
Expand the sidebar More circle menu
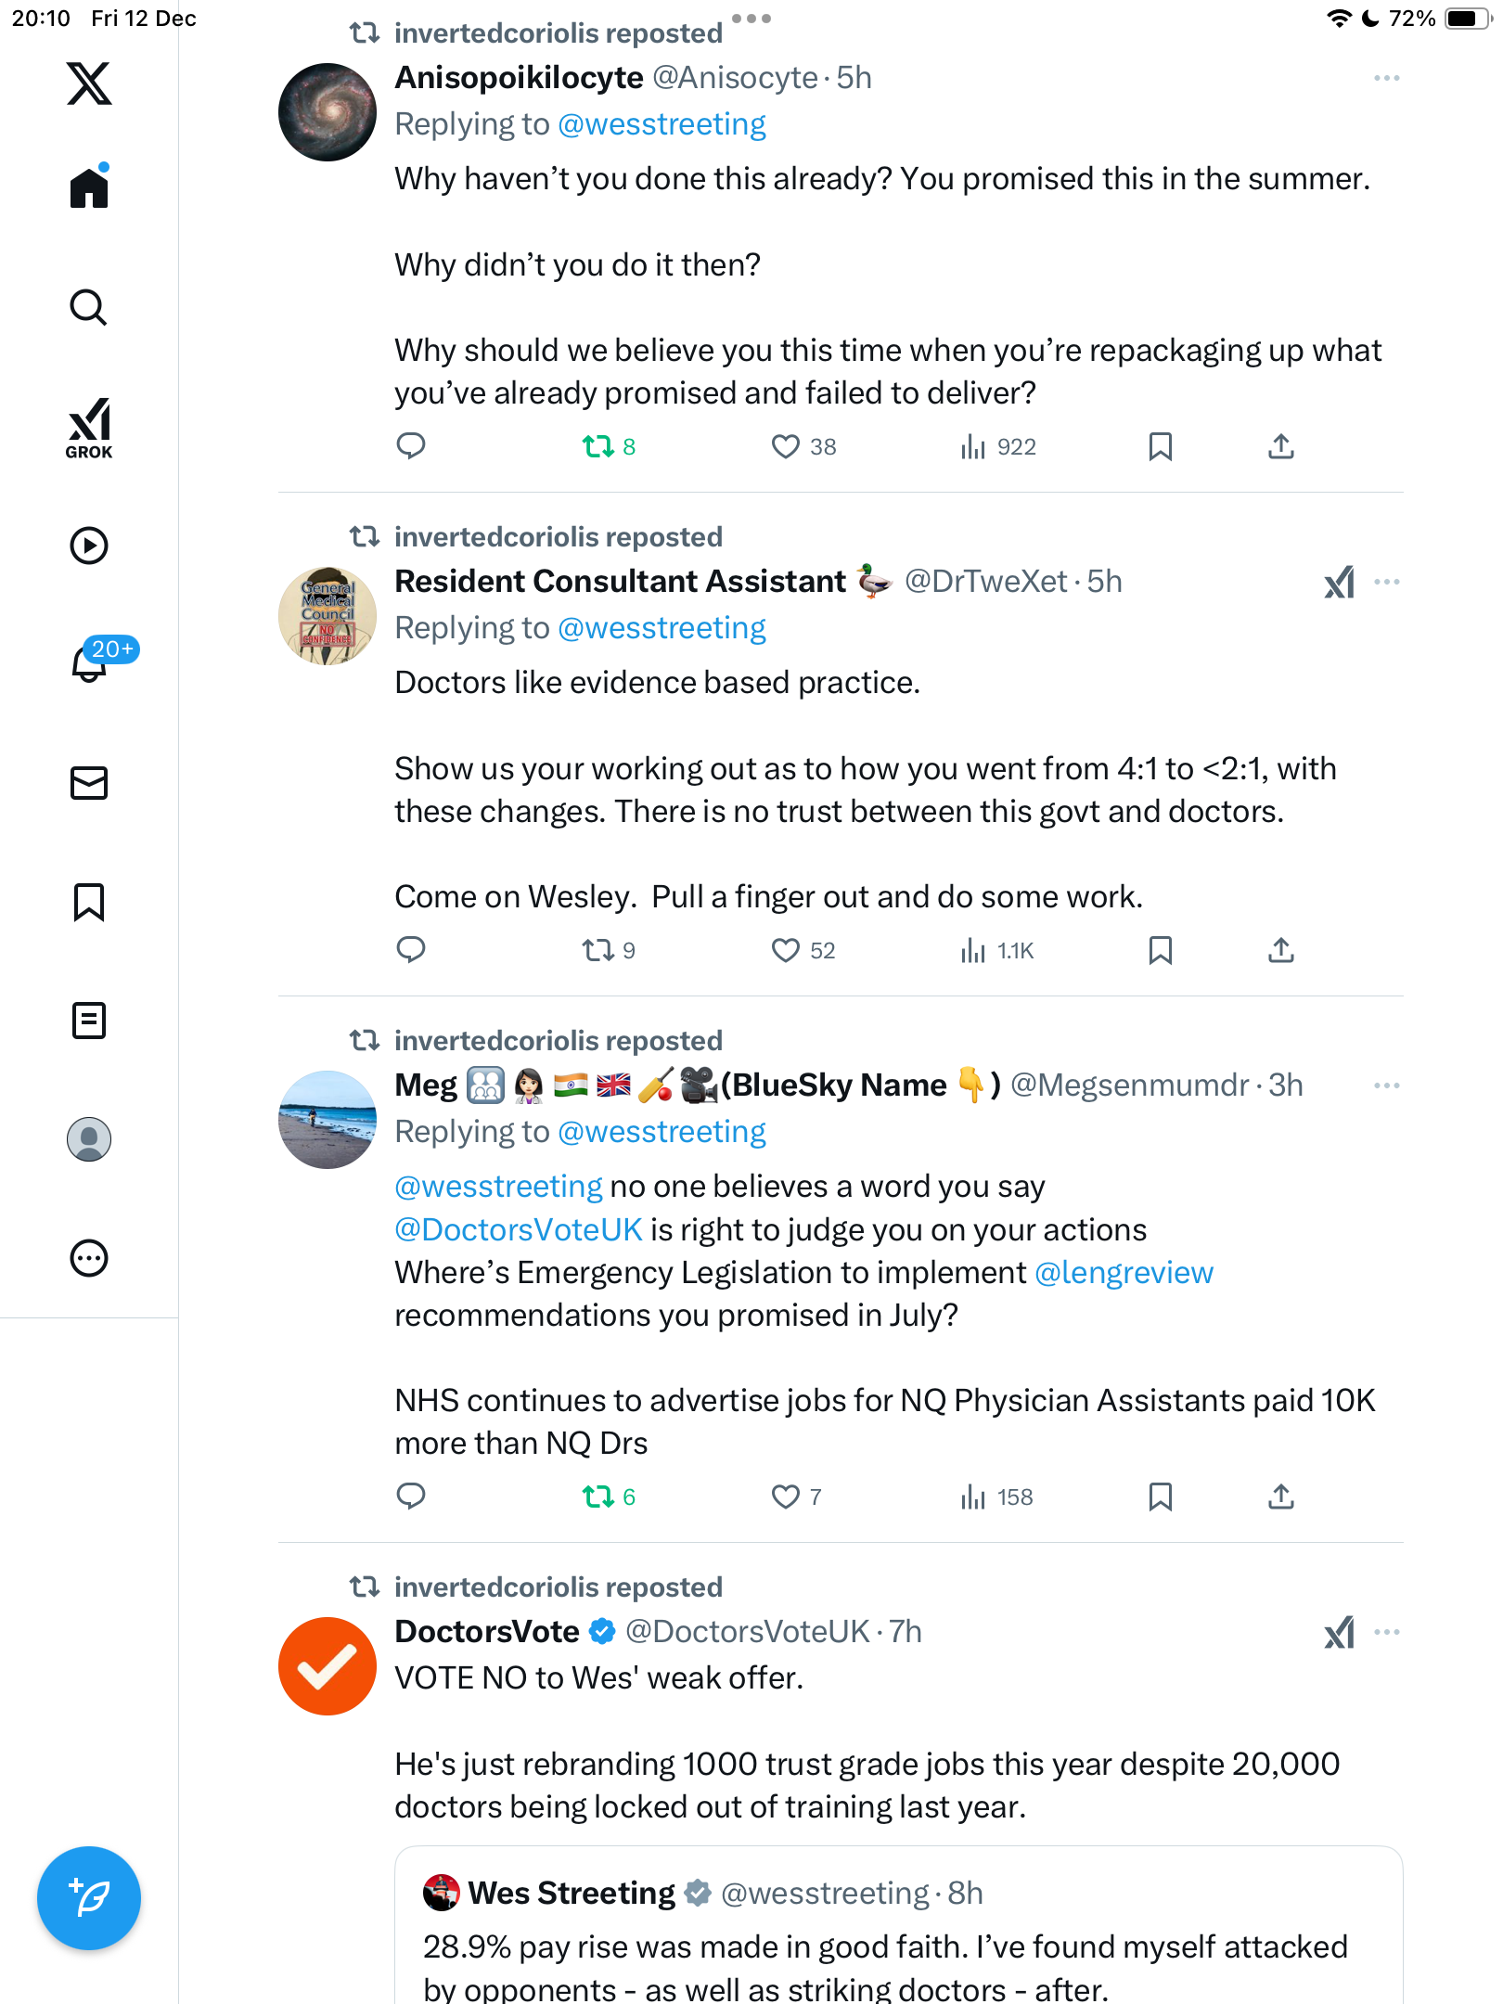point(89,1259)
